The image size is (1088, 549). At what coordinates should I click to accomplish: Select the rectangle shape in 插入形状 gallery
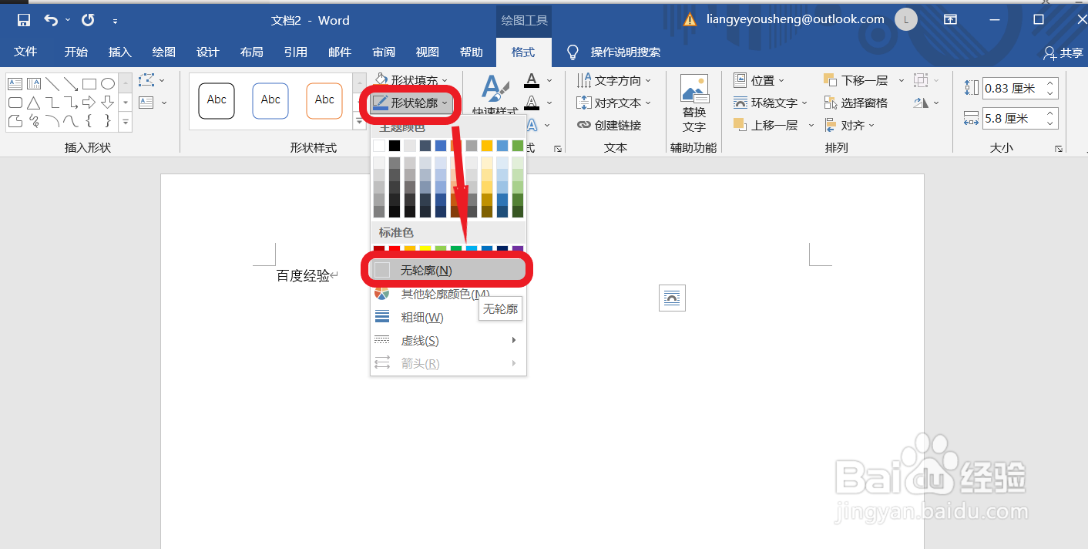90,85
